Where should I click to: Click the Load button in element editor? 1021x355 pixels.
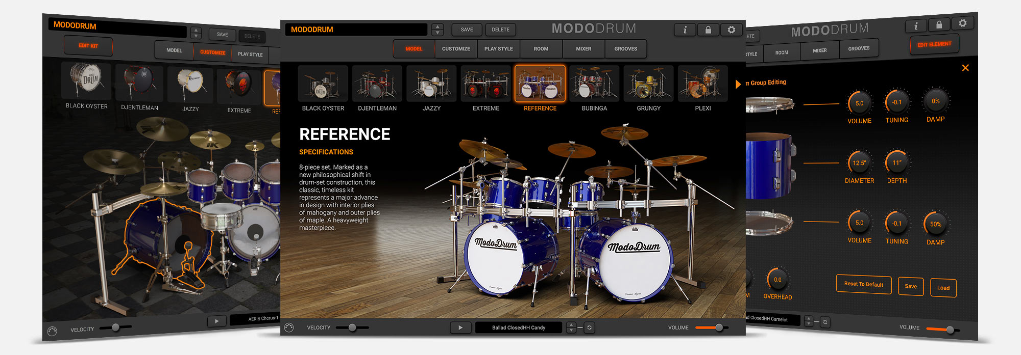tap(943, 288)
